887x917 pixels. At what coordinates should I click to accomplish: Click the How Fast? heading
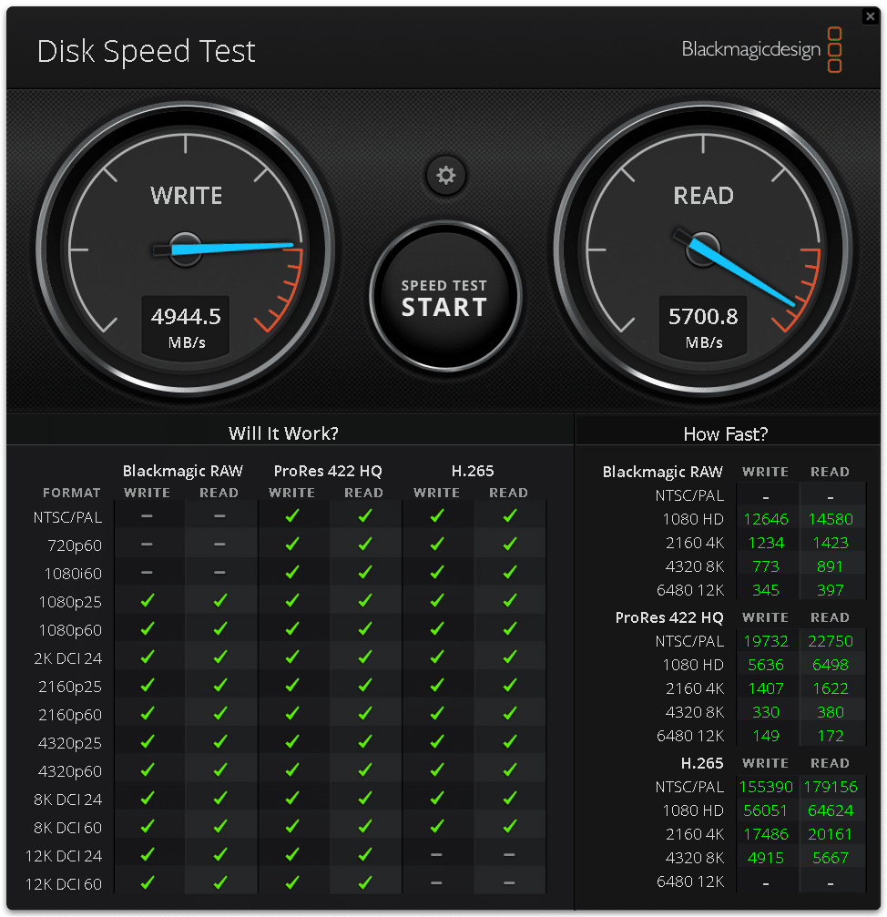726,434
